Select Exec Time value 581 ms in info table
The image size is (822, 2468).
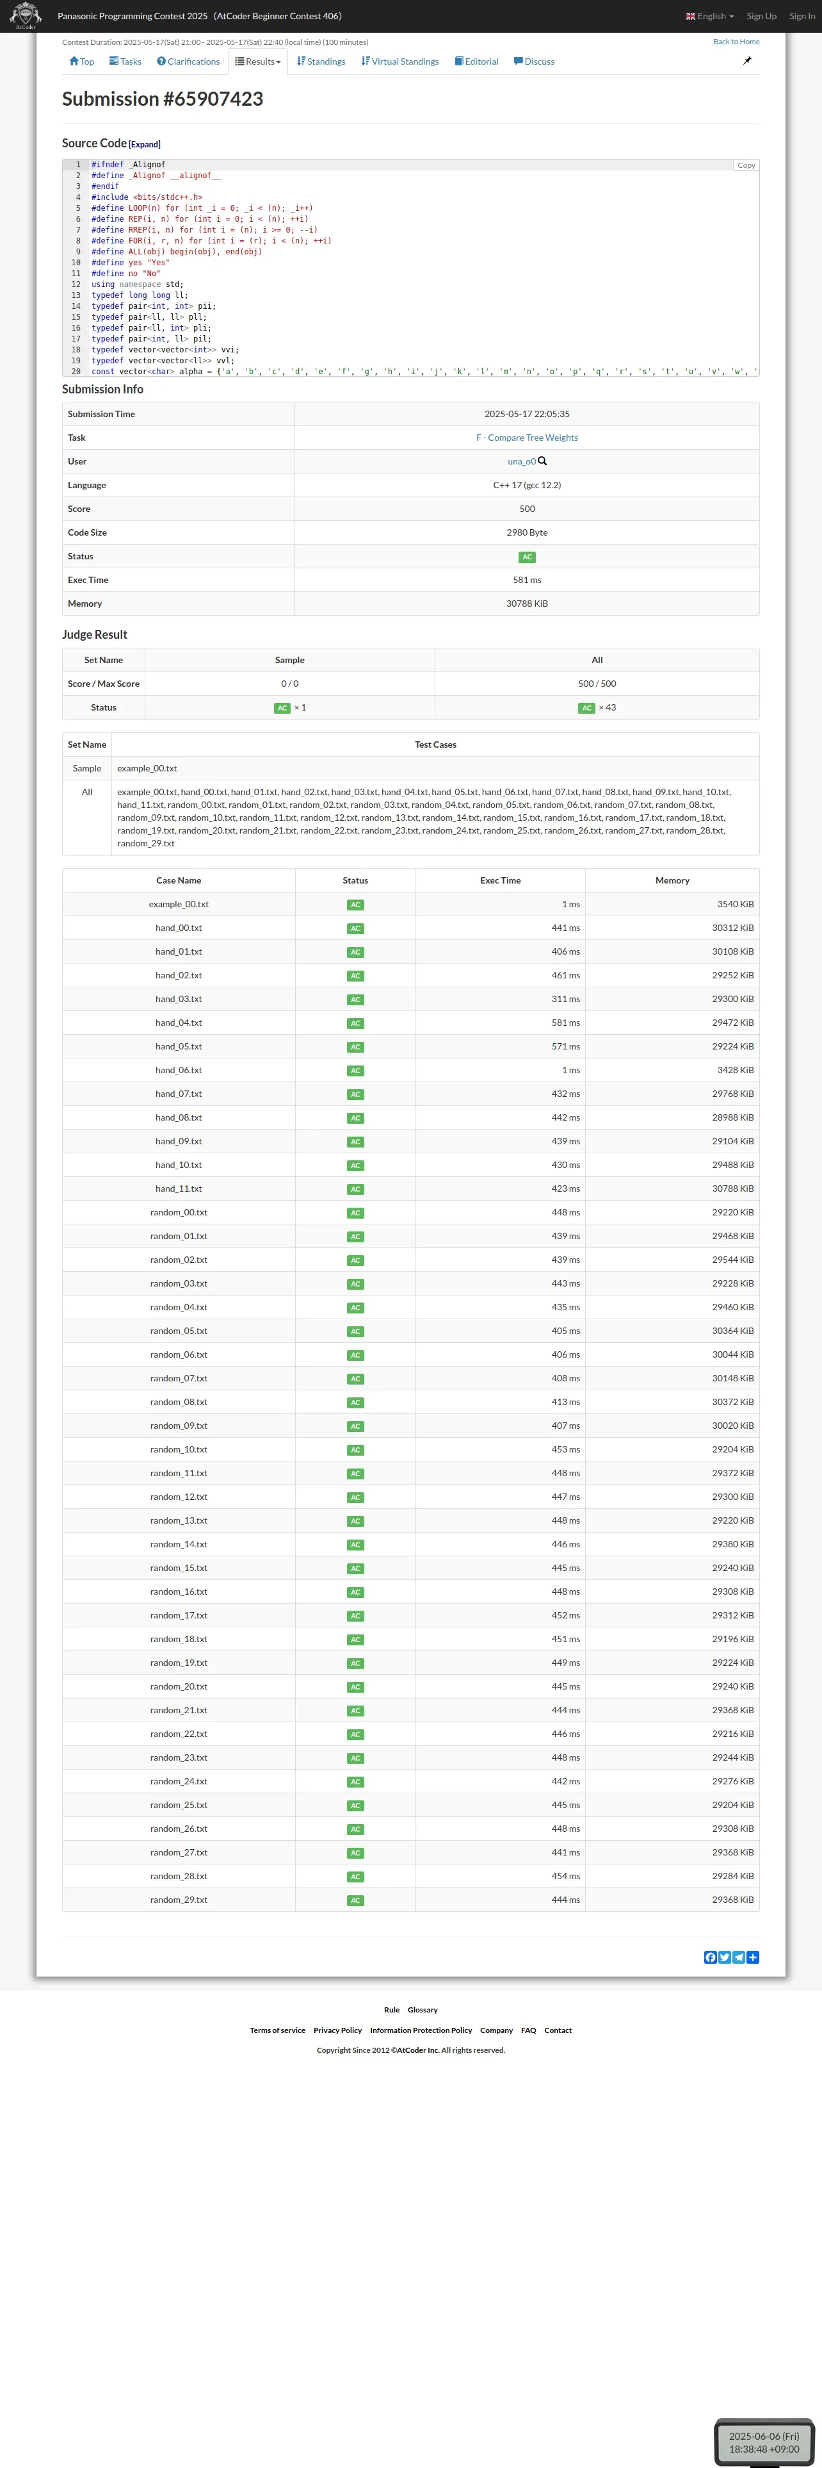pos(528,580)
